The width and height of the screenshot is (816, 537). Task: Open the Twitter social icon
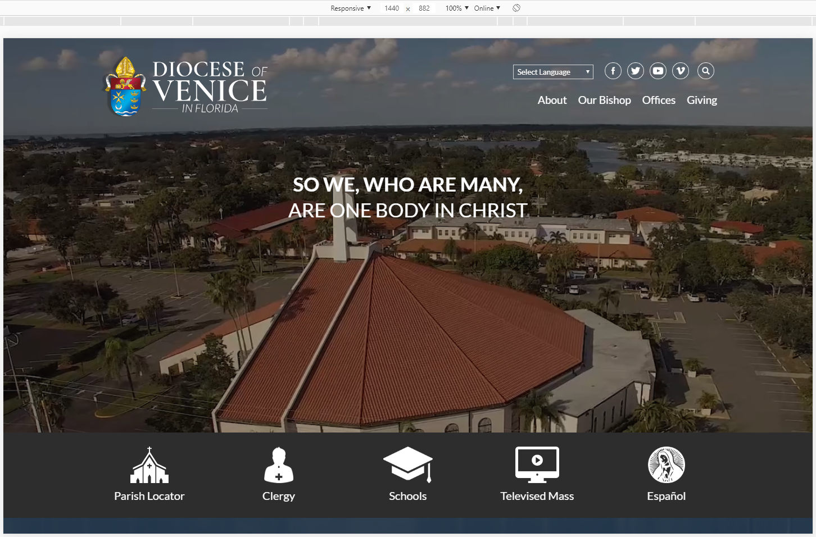pos(636,71)
